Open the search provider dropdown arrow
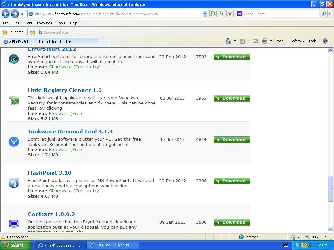334x250 pixels. (330, 14)
